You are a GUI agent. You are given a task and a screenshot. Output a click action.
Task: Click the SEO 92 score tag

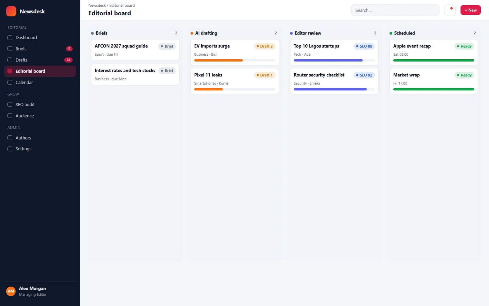364,75
